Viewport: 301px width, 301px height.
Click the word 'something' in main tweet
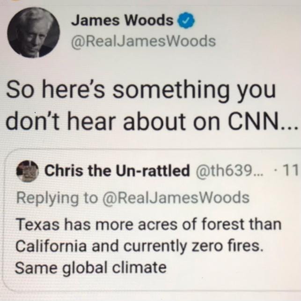coord(170,91)
